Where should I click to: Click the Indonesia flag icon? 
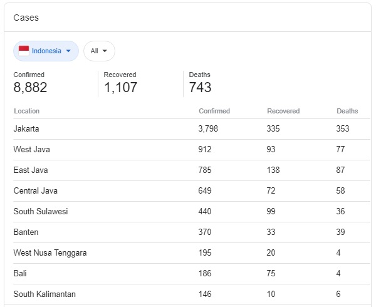24,51
